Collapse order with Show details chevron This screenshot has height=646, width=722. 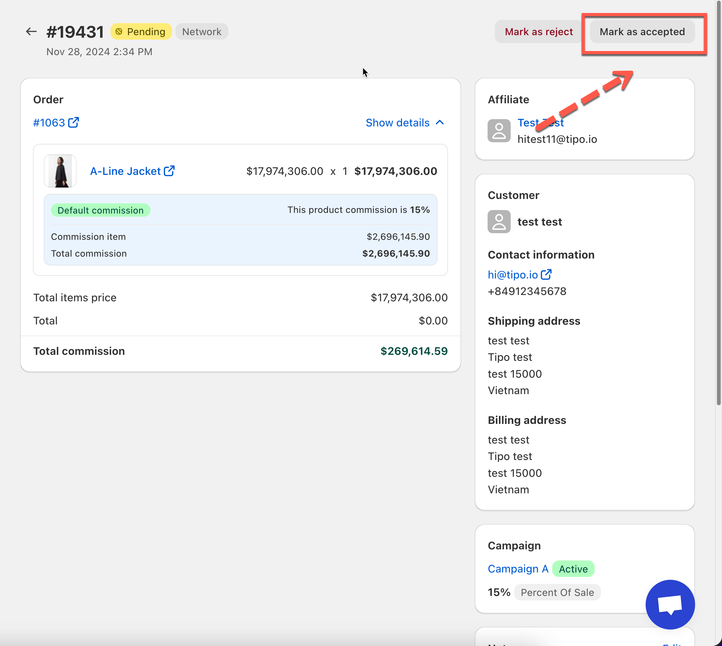tap(440, 123)
